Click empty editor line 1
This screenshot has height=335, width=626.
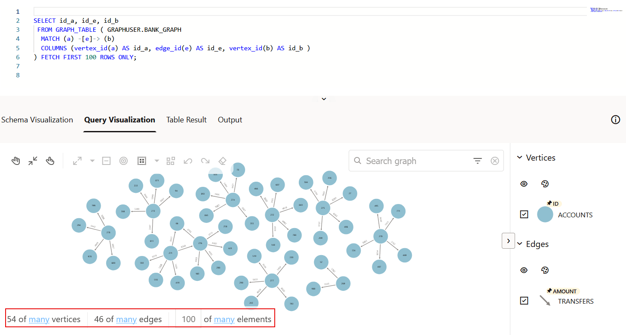(310, 12)
